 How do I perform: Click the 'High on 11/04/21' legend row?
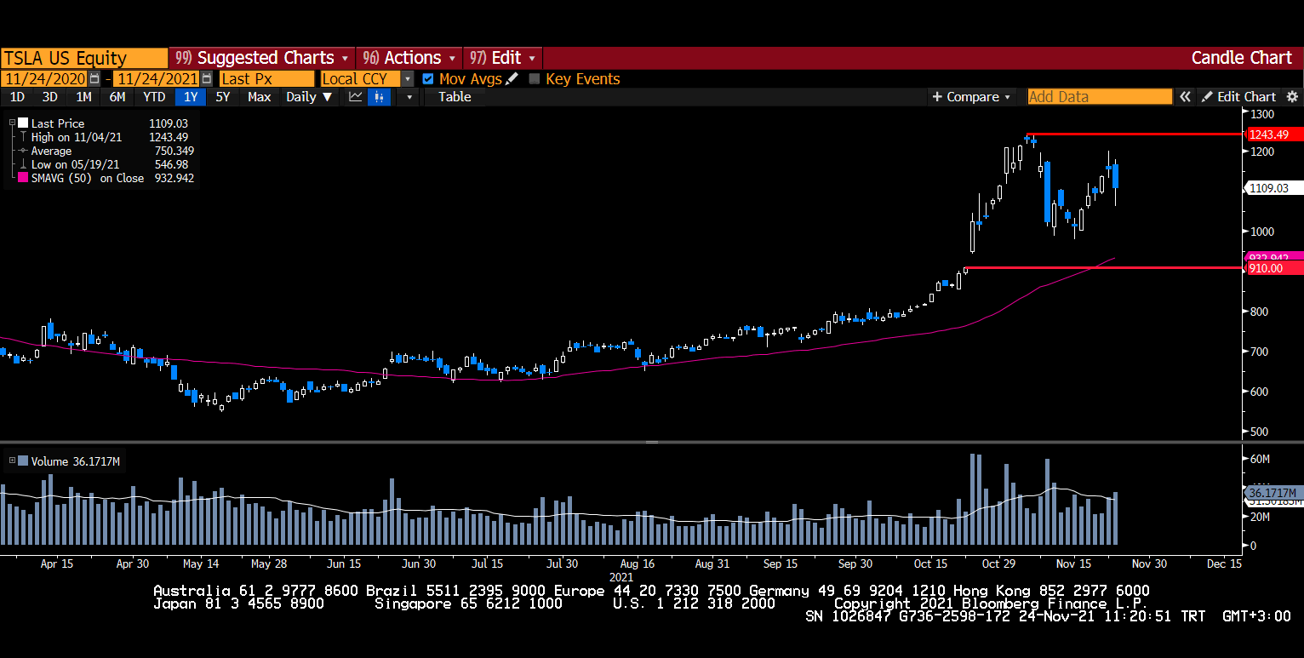tap(106, 137)
